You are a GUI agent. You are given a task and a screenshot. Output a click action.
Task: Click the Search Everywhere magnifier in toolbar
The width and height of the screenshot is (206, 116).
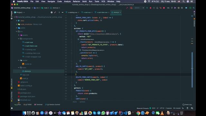point(194,8)
